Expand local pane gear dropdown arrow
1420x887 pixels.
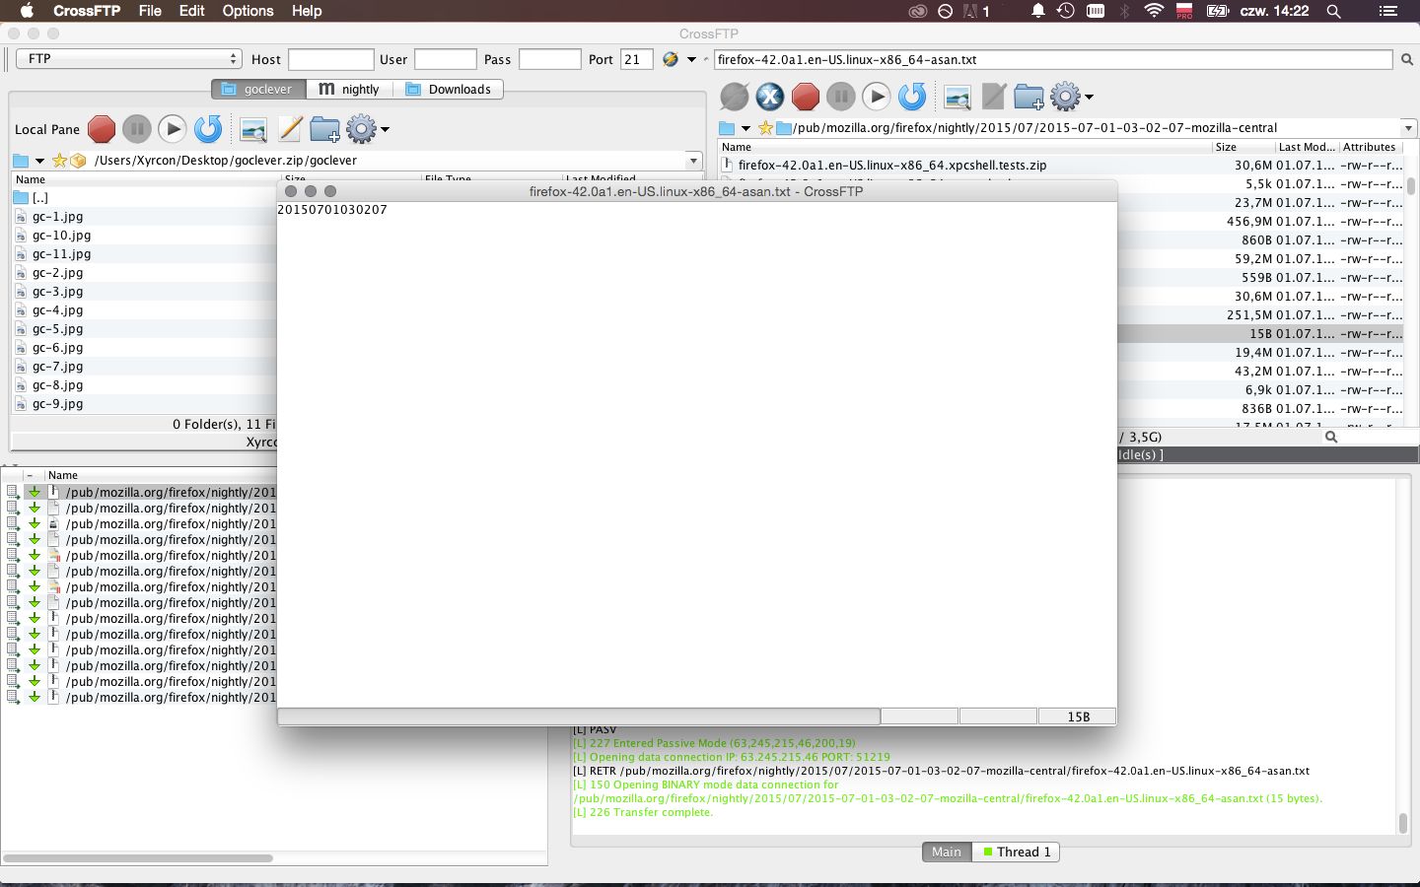(x=386, y=129)
